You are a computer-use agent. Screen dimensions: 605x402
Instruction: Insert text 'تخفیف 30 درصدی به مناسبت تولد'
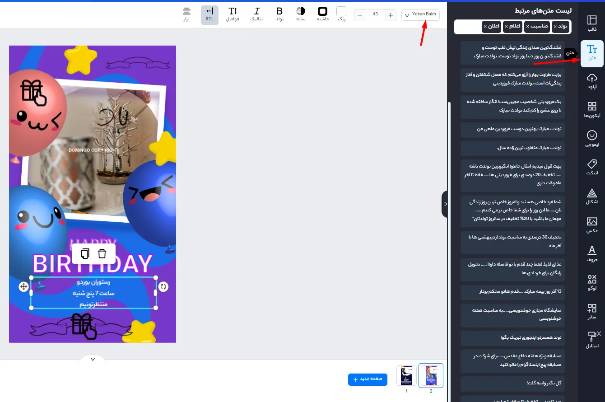pos(512,242)
